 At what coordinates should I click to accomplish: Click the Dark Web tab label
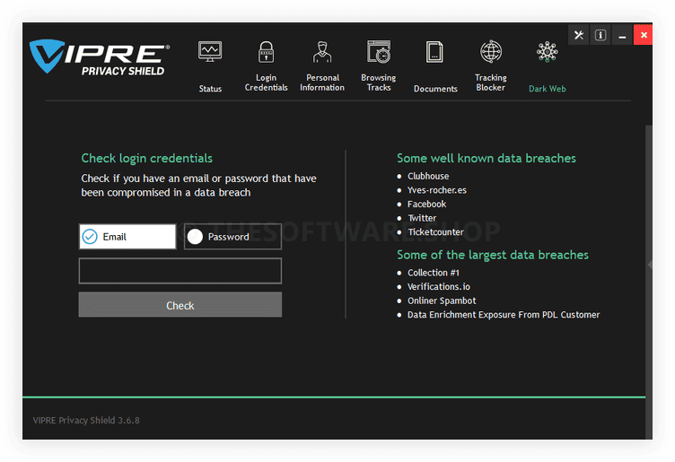(547, 89)
